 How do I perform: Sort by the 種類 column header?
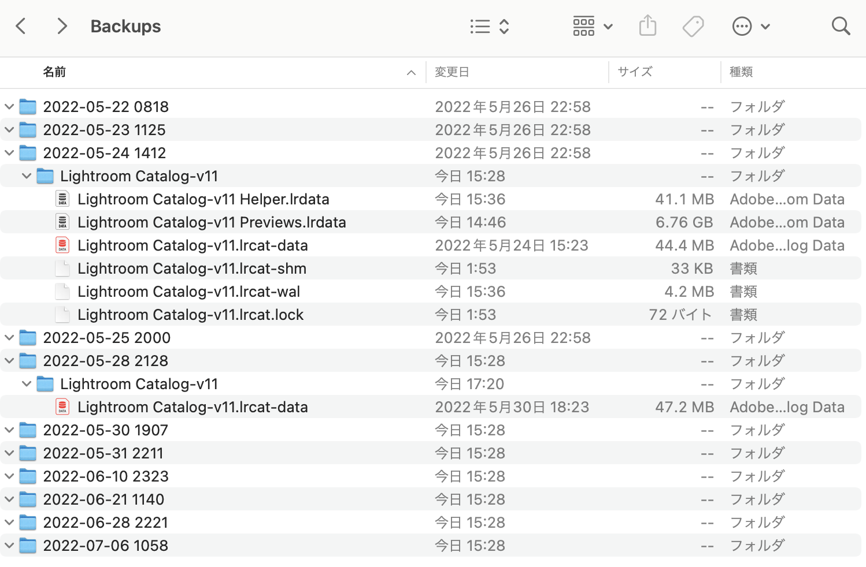[x=741, y=72]
